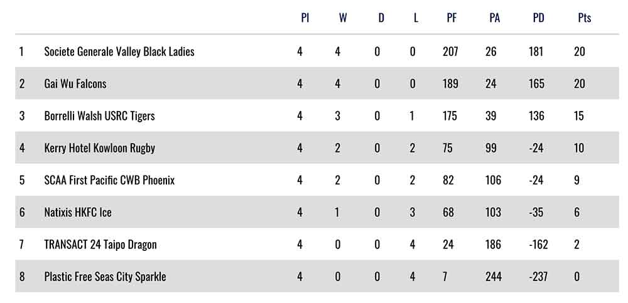Click the -237 point difference cell
Screen dimensions: 628x303
(x=539, y=276)
